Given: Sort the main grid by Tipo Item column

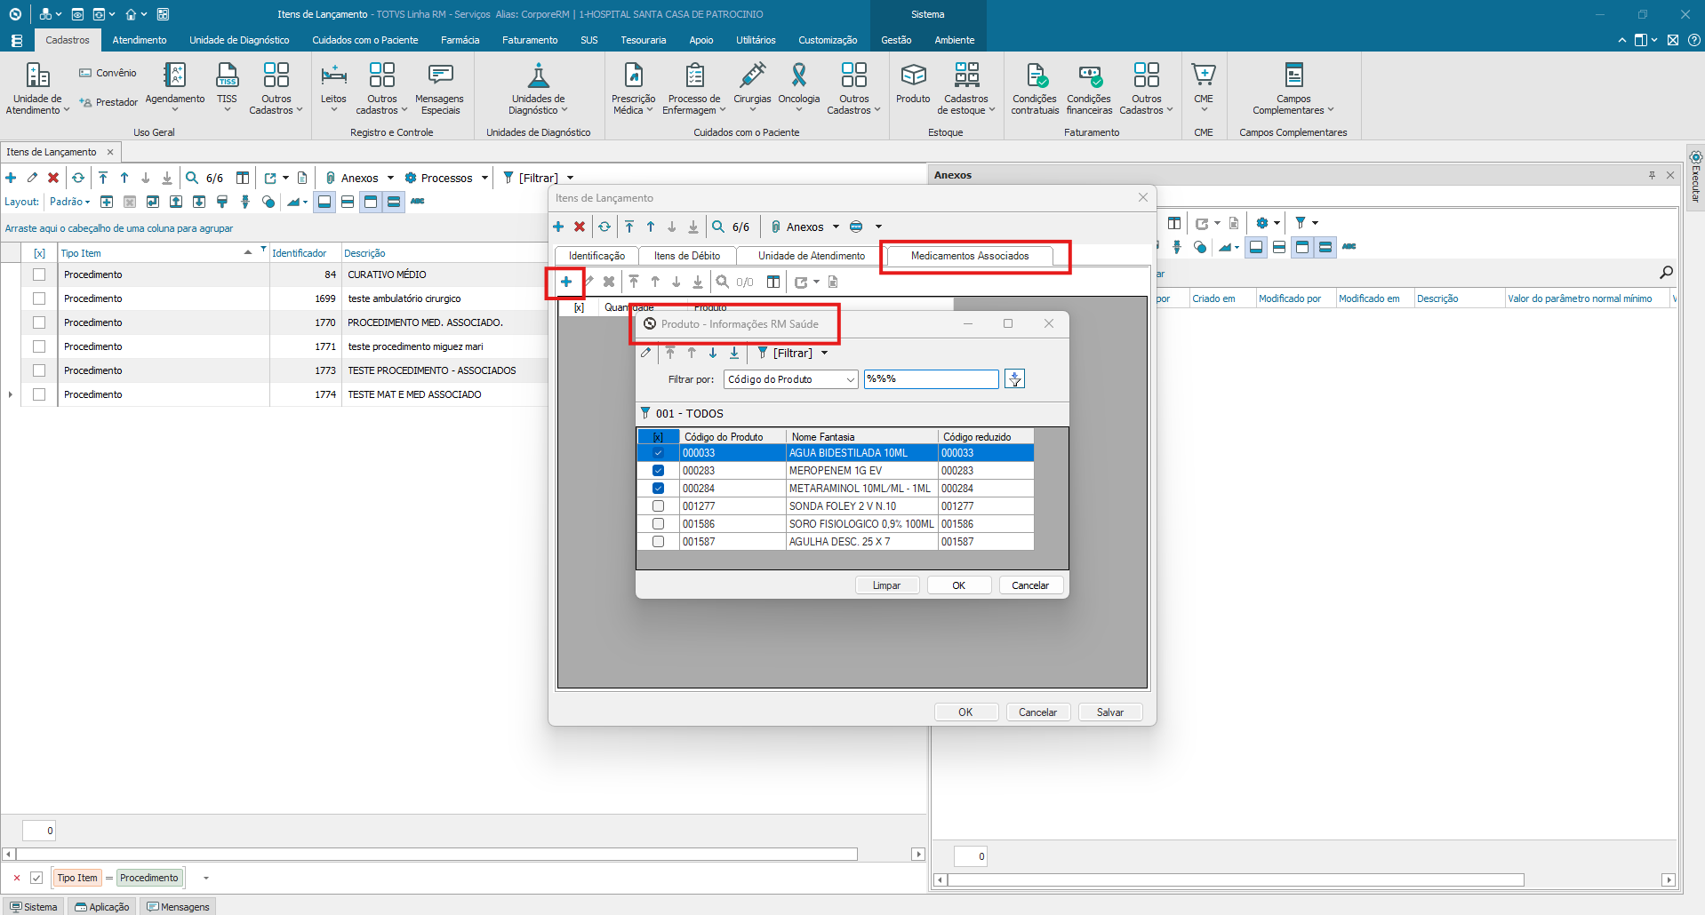Looking at the screenshot, I should click(x=163, y=253).
